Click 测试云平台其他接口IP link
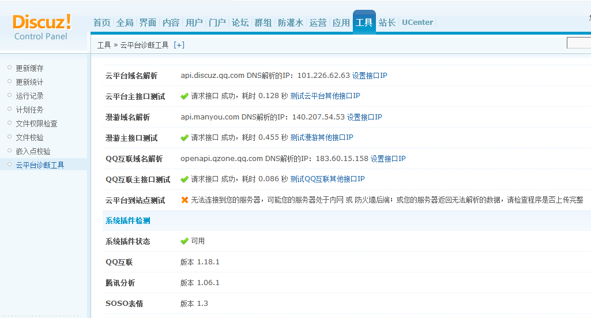 (x=325, y=96)
